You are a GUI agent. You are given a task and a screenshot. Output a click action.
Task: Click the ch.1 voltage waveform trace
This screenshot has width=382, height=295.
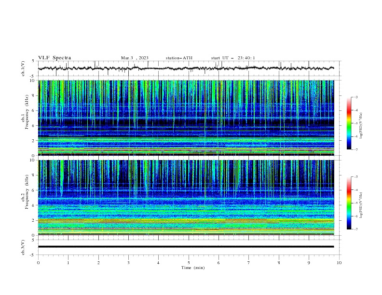(x=186, y=68)
